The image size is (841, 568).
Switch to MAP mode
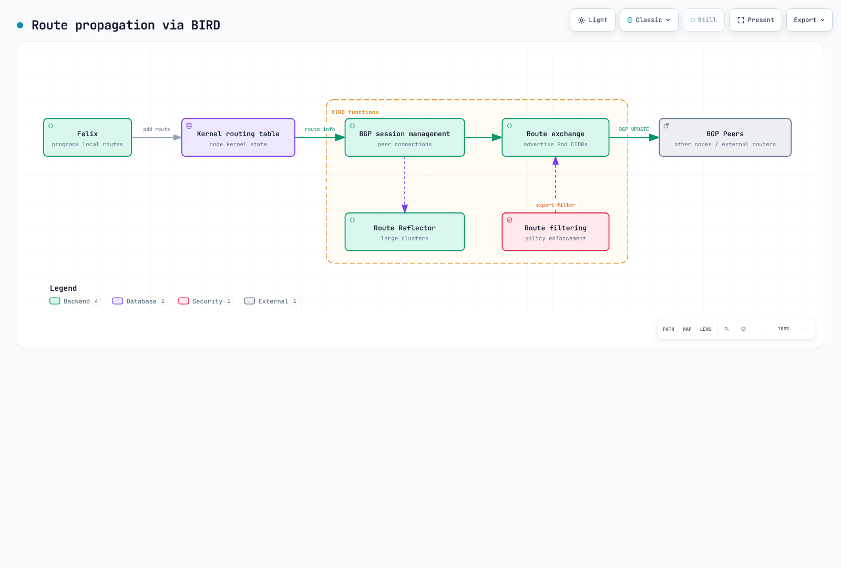point(687,329)
